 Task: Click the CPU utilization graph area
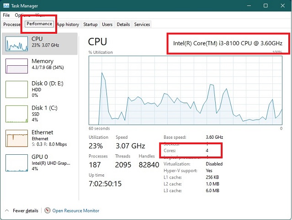(x=186, y=90)
